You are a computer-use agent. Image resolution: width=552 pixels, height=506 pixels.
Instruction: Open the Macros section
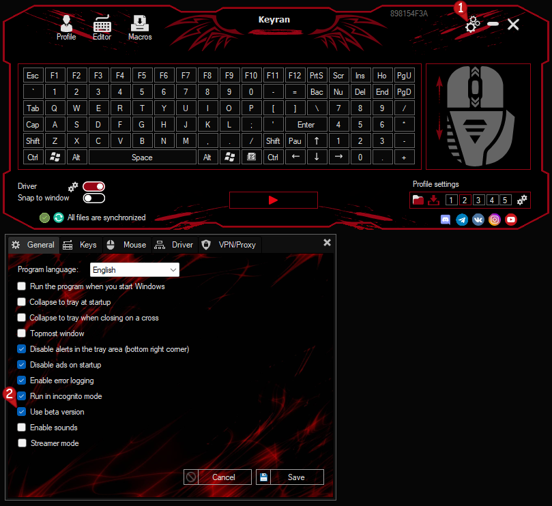click(140, 27)
